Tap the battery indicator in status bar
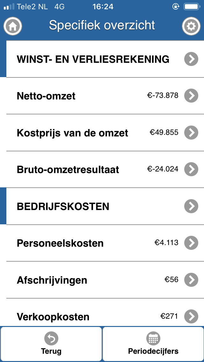The width and height of the screenshot is (204, 362). pyautogui.click(x=192, y=6)
